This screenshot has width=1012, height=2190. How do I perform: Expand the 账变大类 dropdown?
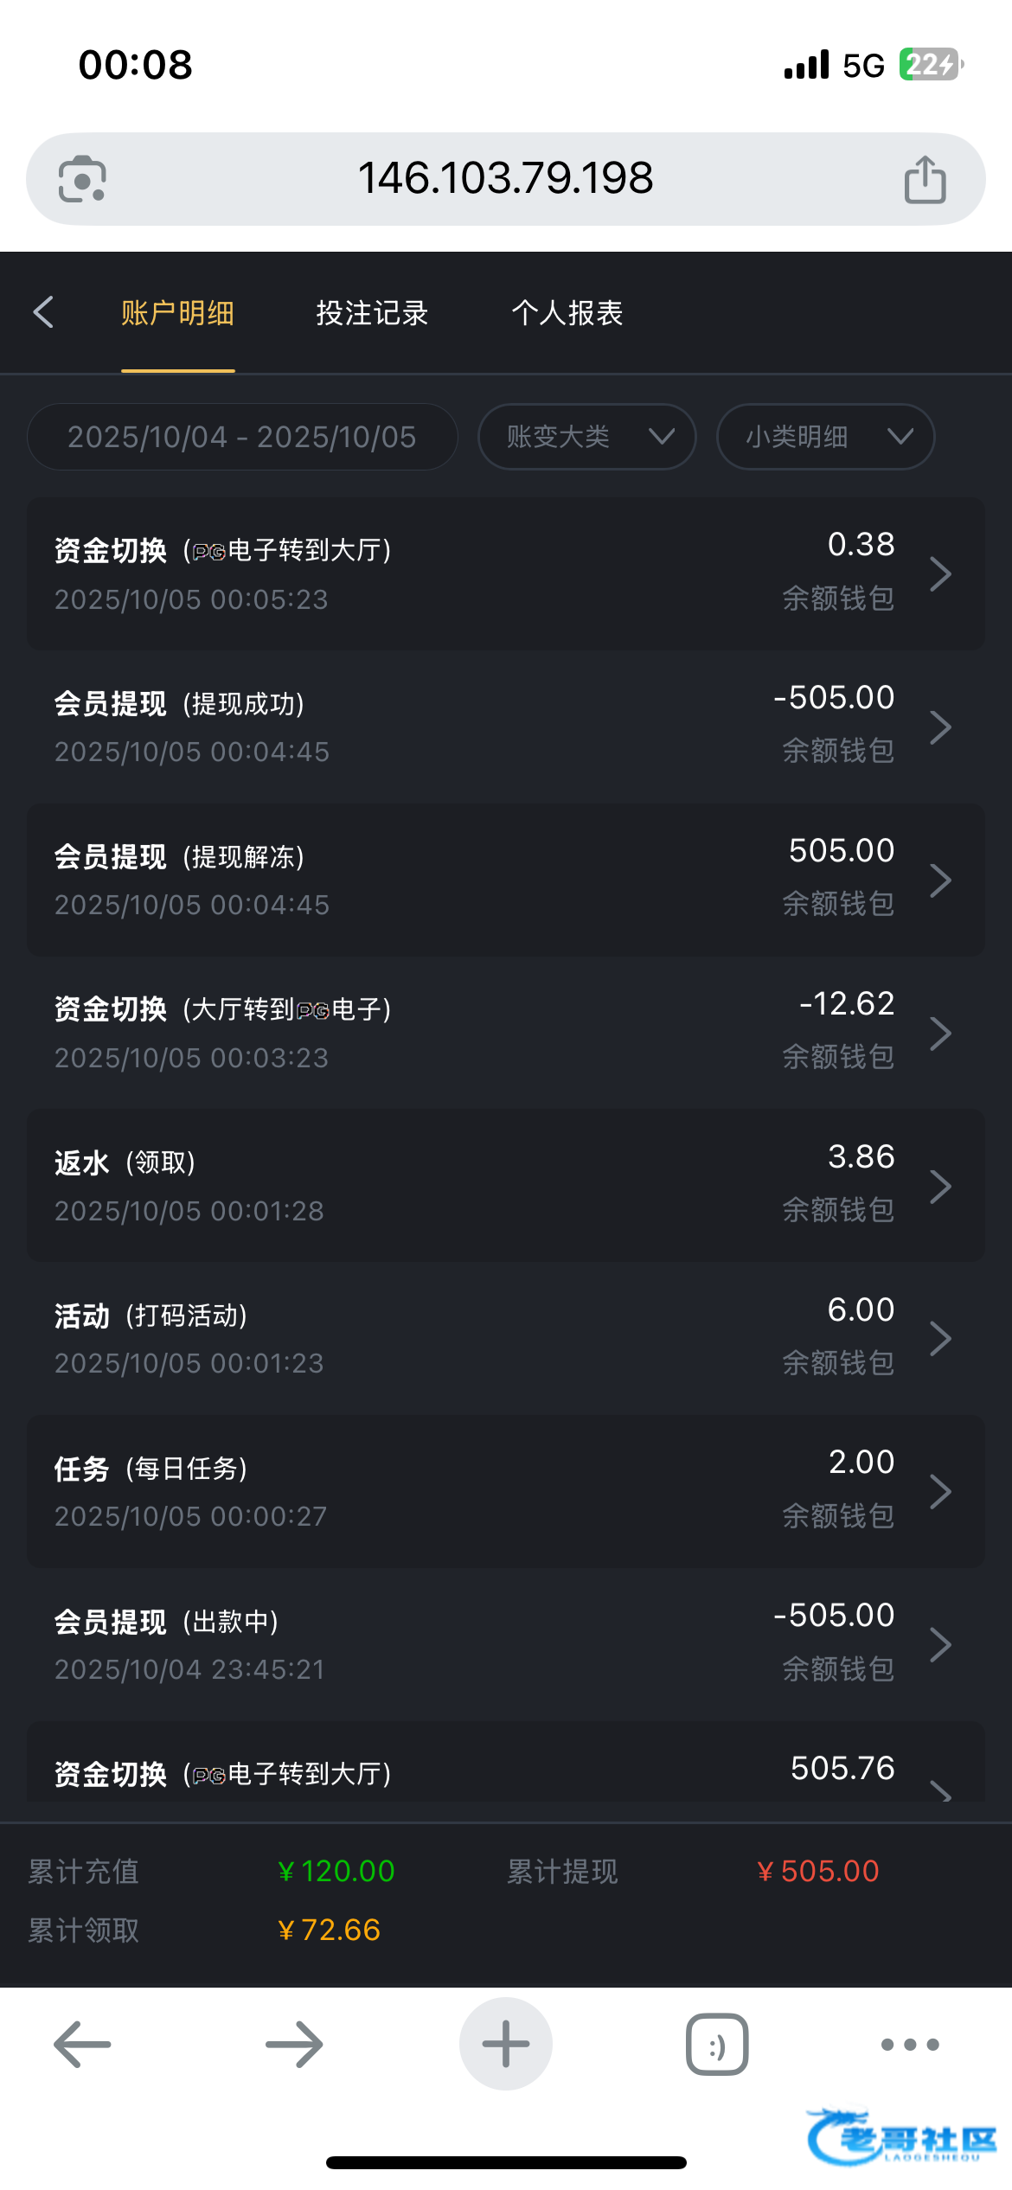point(587,437)
